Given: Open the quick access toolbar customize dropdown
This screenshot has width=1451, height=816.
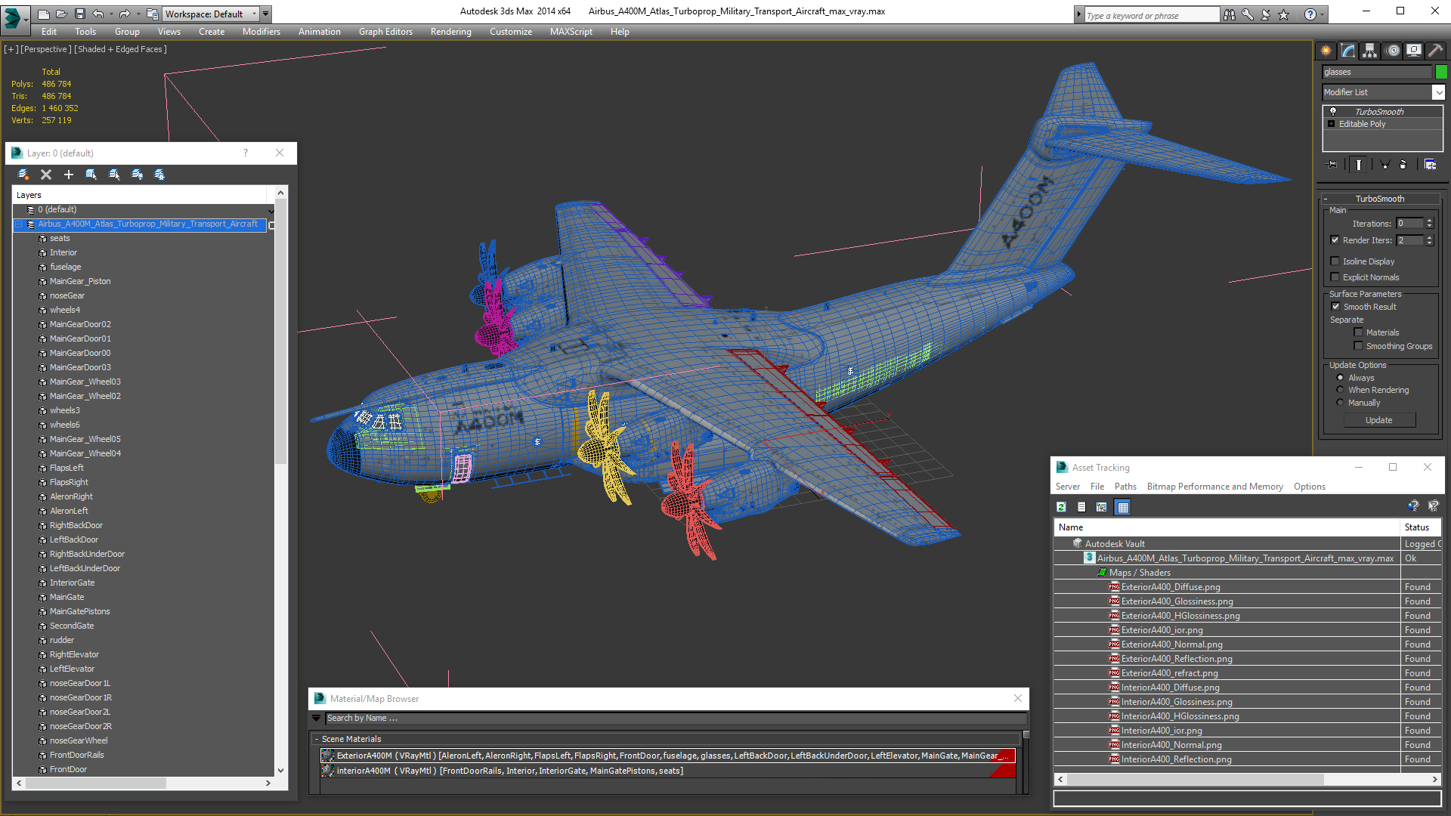Looking at the screenshot, I should (265, 14).
